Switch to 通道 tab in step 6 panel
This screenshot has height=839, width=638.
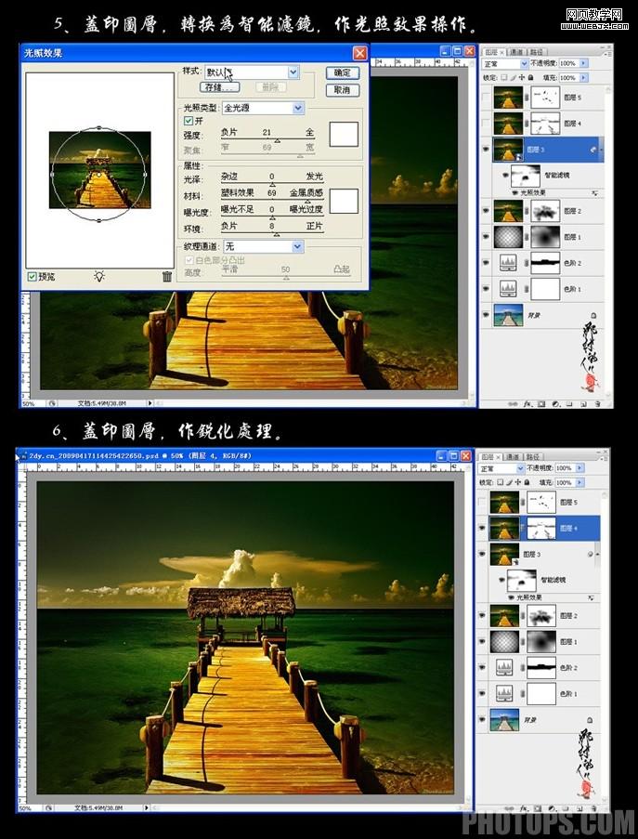click(513, 456)
